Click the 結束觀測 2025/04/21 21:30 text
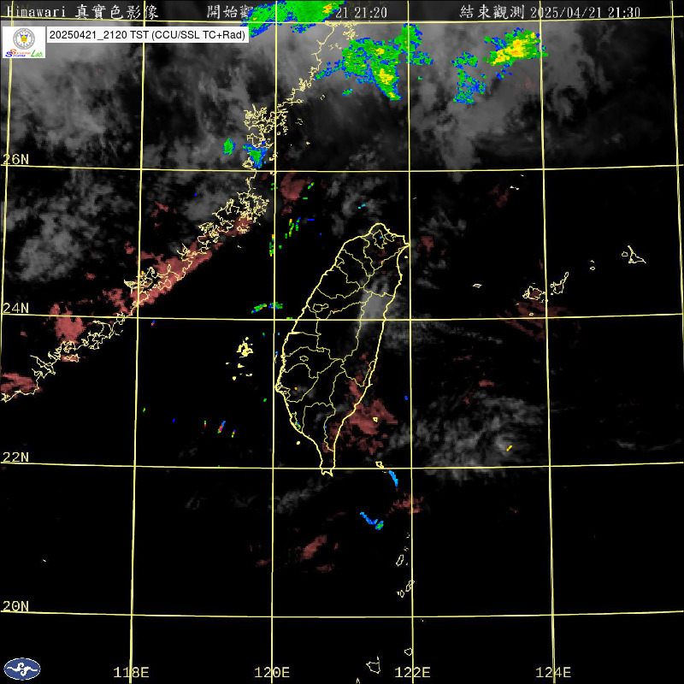 [550, 12]
